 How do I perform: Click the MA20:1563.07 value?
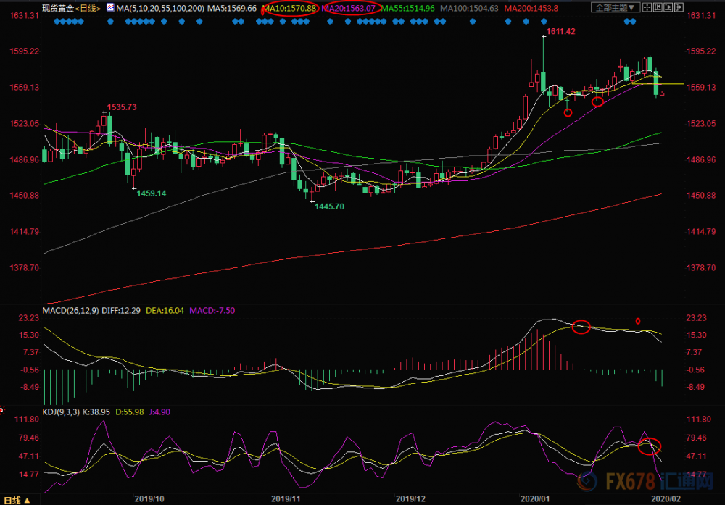pyautogui.click(x=349, y=8)
